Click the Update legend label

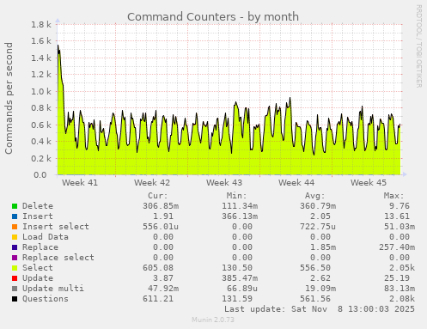[x=38, y=278]
